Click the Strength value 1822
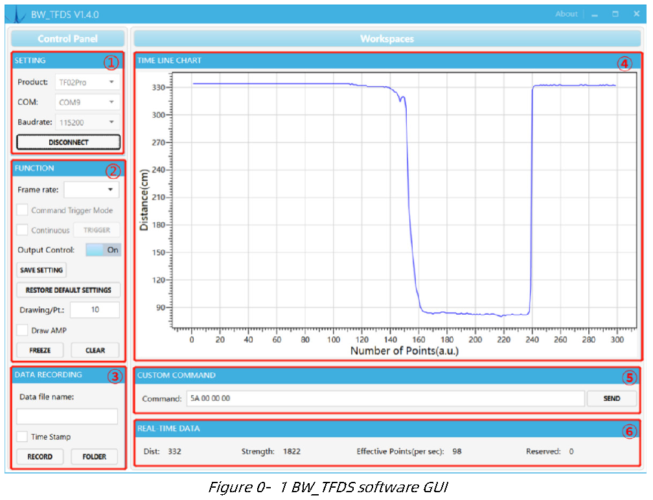The height and width of the screenshot is (500, 653). 292,451
